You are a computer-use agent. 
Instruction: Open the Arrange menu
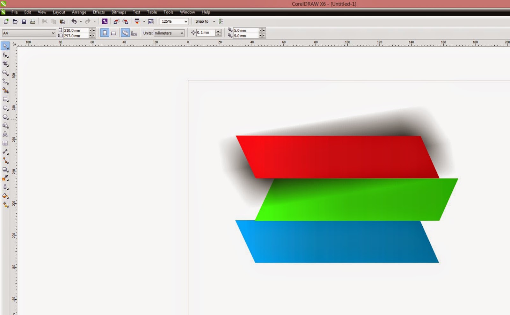(x=79, y=12)
